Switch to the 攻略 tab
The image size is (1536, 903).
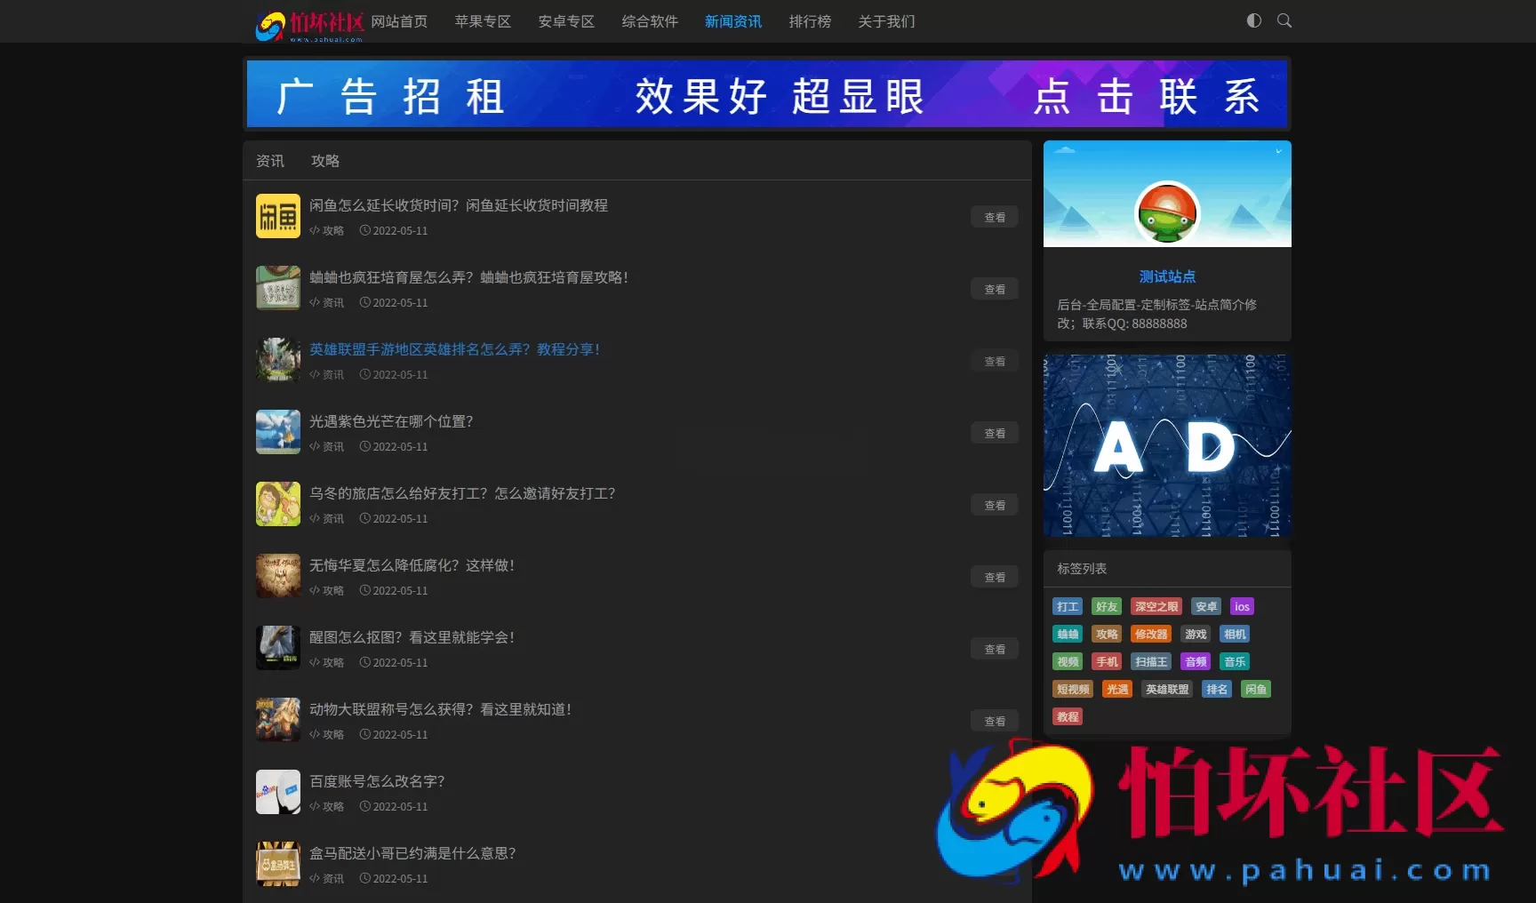point(325,161)
